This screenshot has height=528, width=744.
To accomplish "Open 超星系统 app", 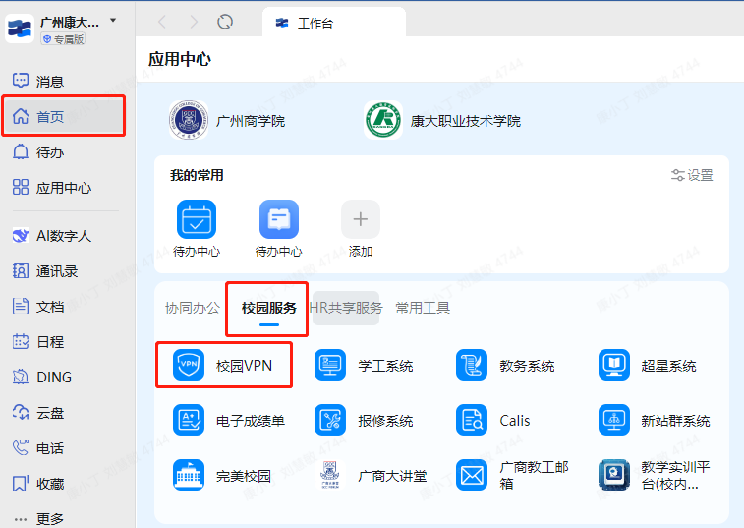I will (x=648, y=365).
